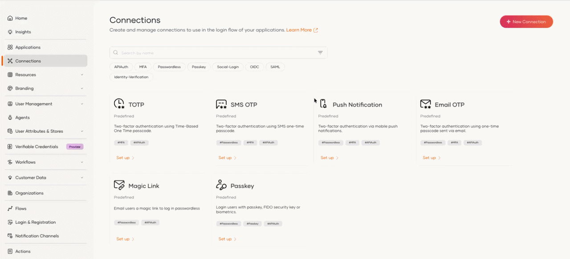Click the TOTP clock icon

click(119, 104)
